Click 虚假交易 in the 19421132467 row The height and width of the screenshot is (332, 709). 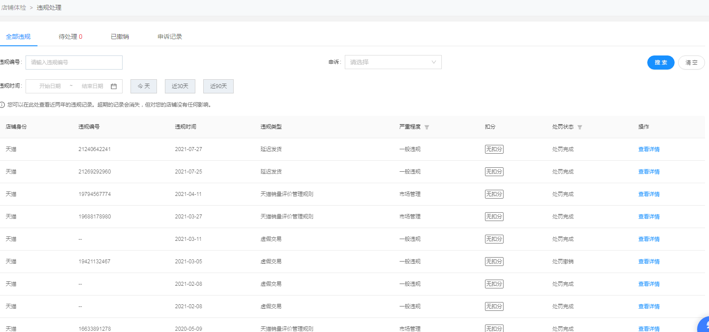coord(271,262)
